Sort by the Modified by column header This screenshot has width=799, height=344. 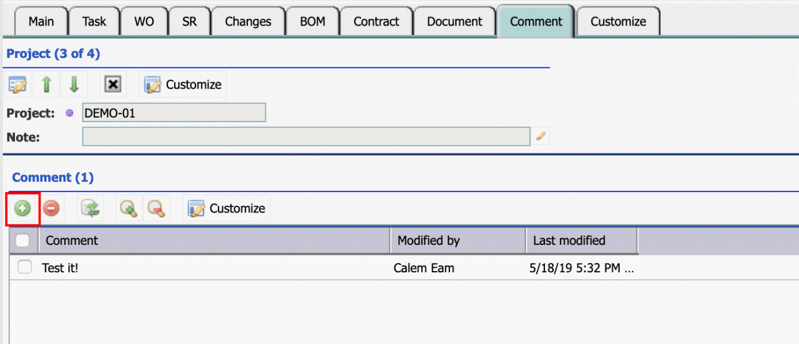coord(458,241)
